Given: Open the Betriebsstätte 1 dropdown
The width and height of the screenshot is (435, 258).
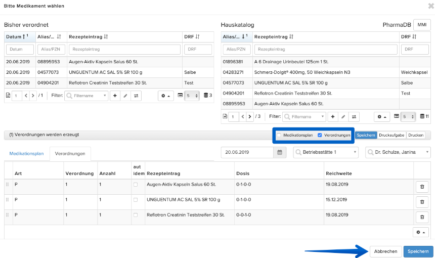Looking at the screenshot, I should click(x=326, y=152).
